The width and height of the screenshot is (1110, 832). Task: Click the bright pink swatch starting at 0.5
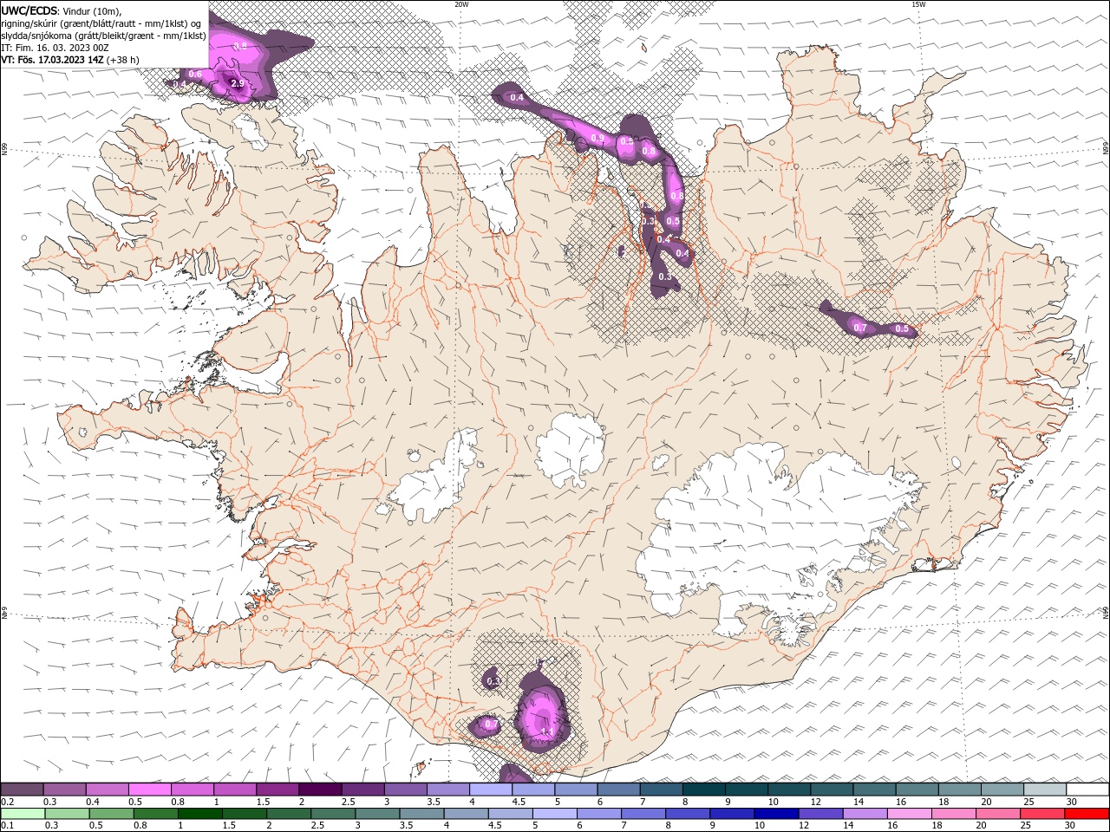point(150,790)
